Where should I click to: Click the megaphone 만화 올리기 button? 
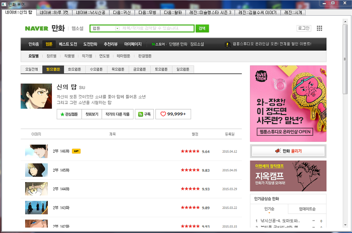[288, 151]
